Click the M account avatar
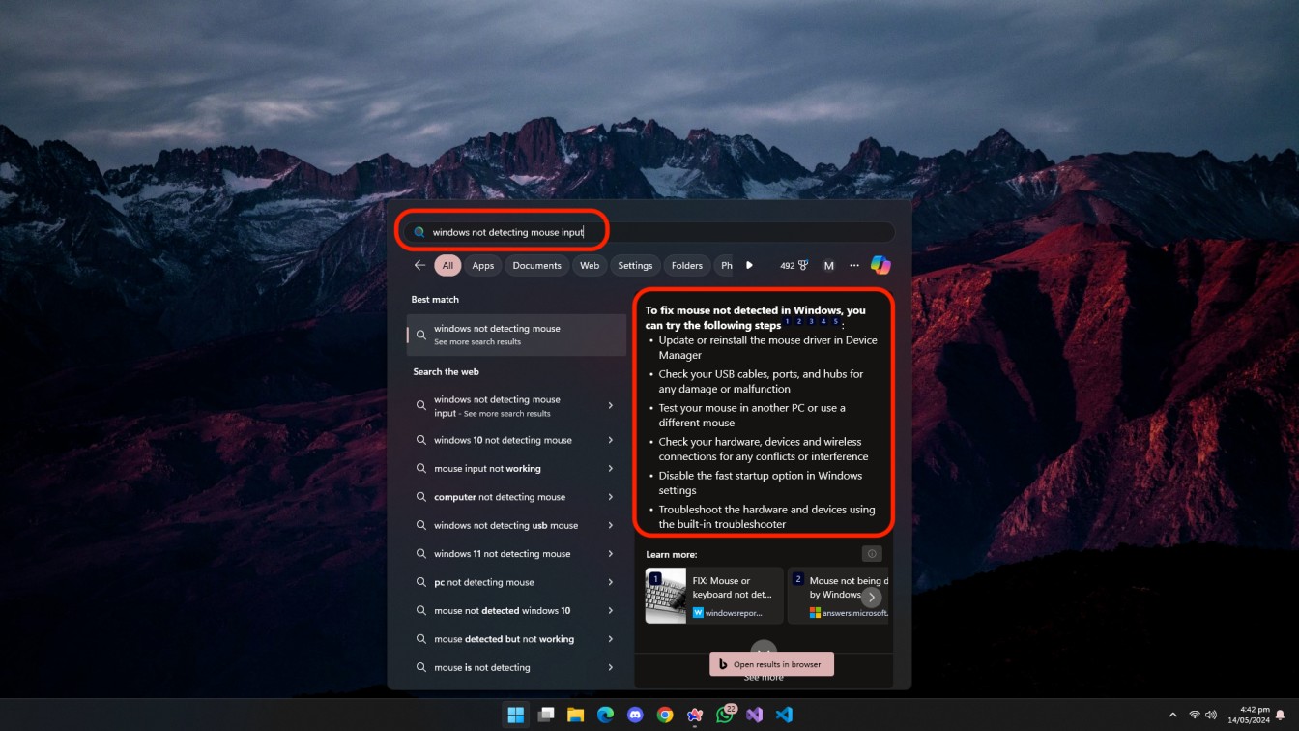 click(x=828, y=265)
